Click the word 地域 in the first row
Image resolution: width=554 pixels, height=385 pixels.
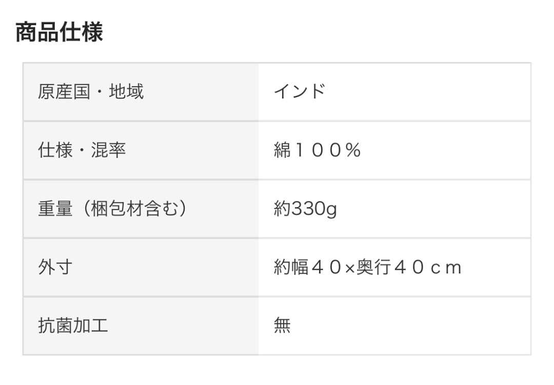(x=126, y=92)
